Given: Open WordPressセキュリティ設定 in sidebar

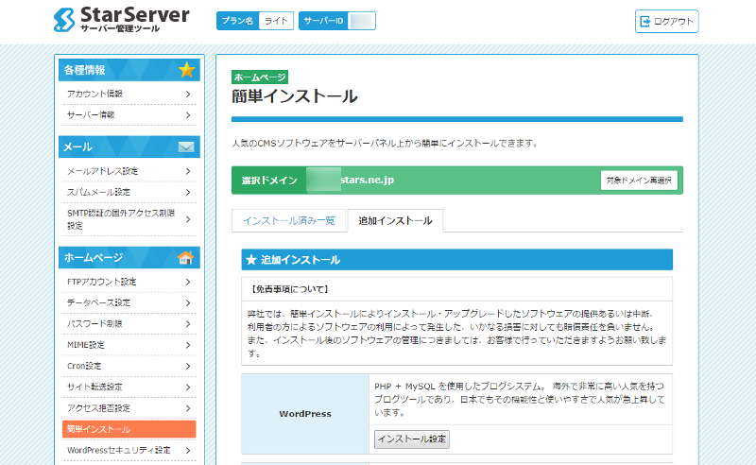Looking at the screenshot, I should point(129,451).
